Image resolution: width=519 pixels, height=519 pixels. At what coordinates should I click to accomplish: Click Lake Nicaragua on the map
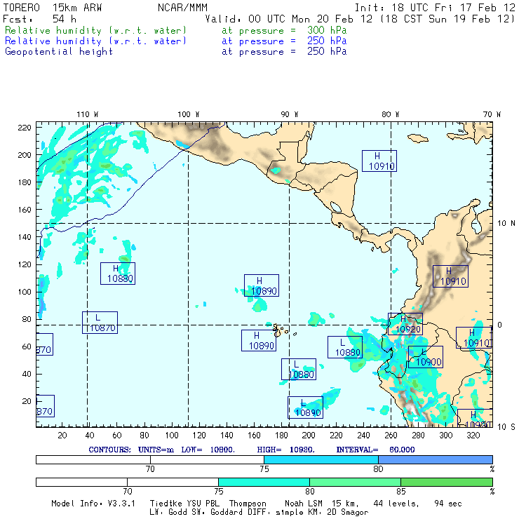tap(336, 207)
